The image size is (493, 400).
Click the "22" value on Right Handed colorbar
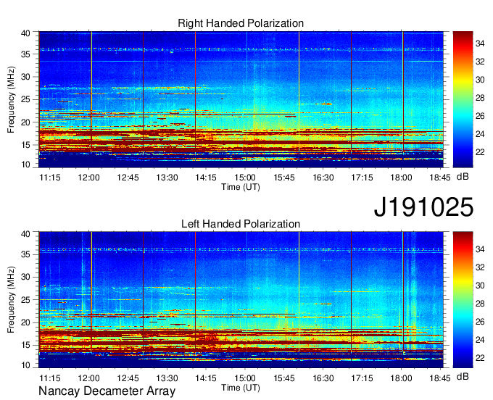pyautogui.click(x=480, y=152)
